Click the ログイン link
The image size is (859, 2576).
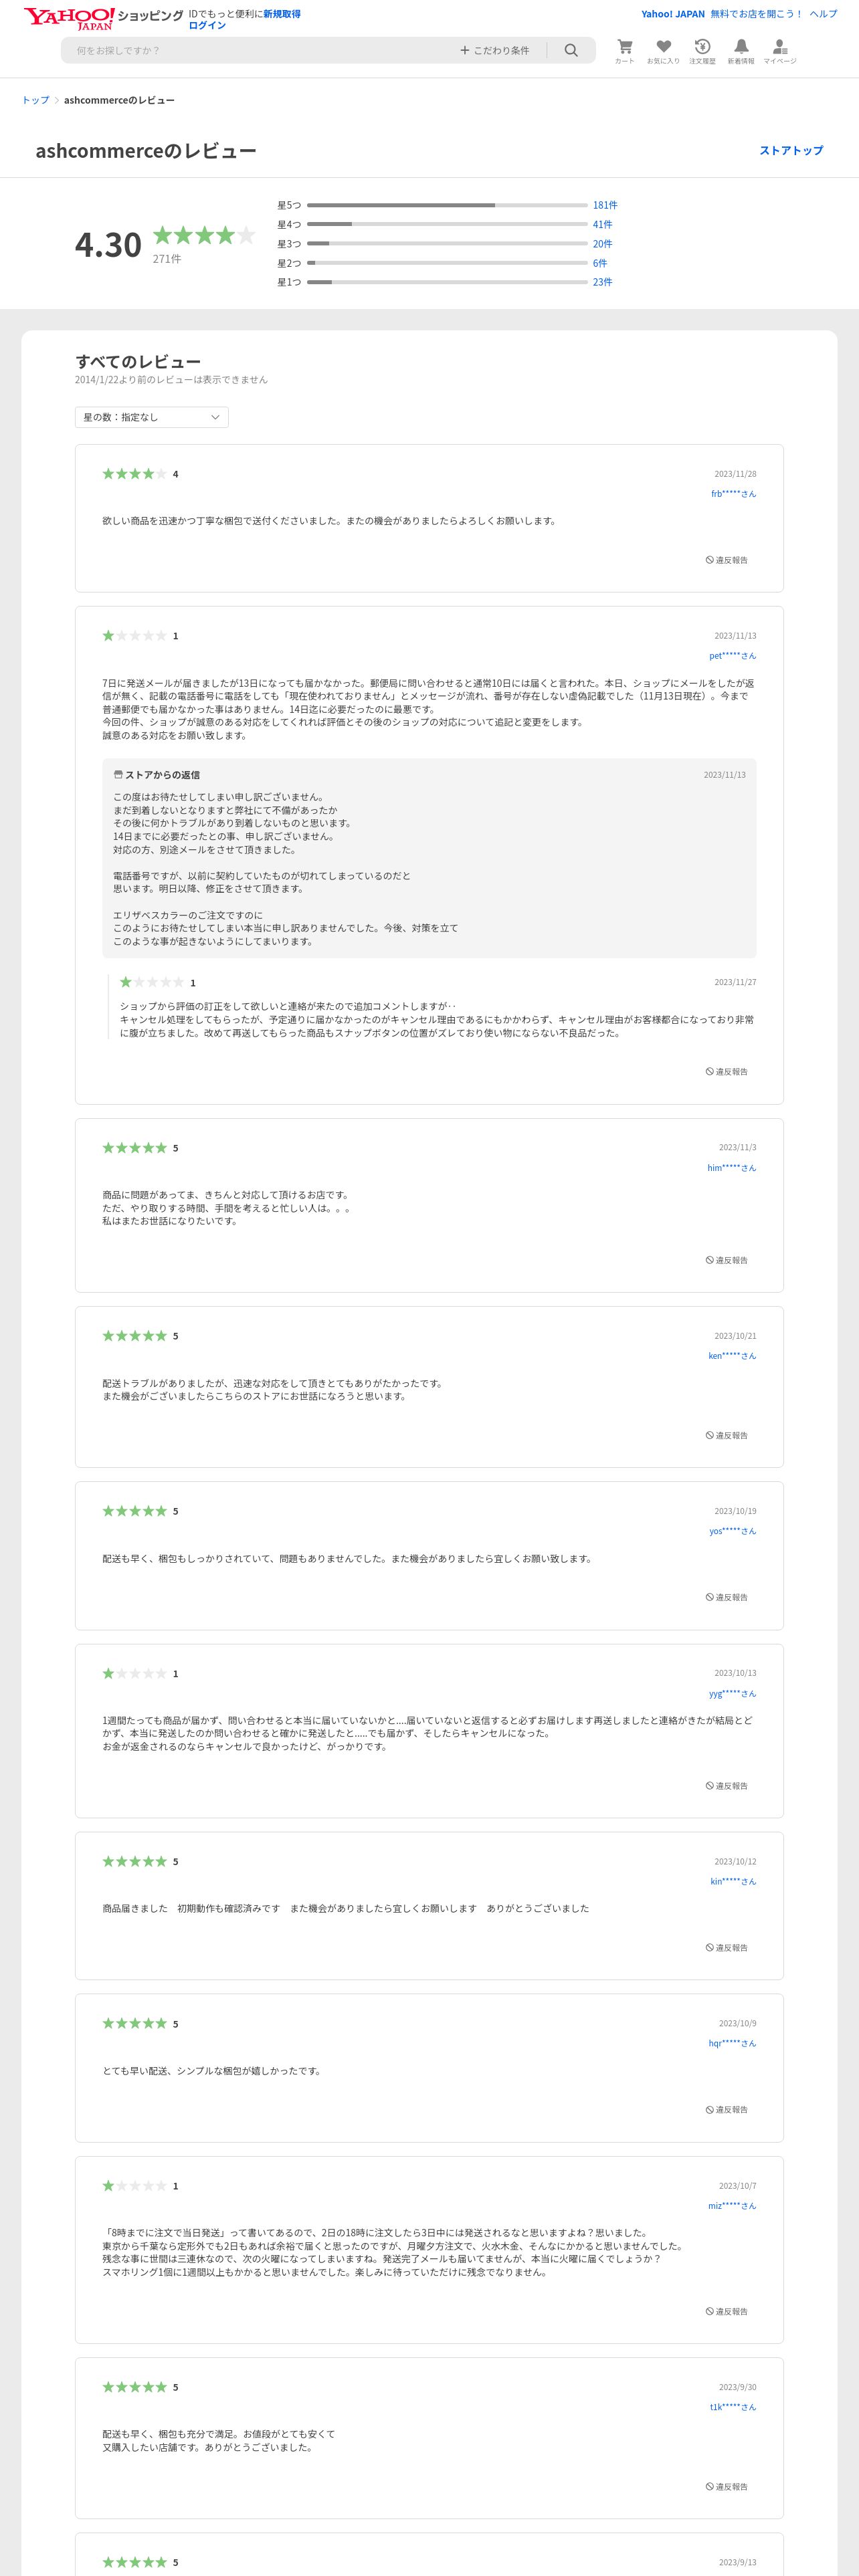pyautogui.click(x=207, y=26)
